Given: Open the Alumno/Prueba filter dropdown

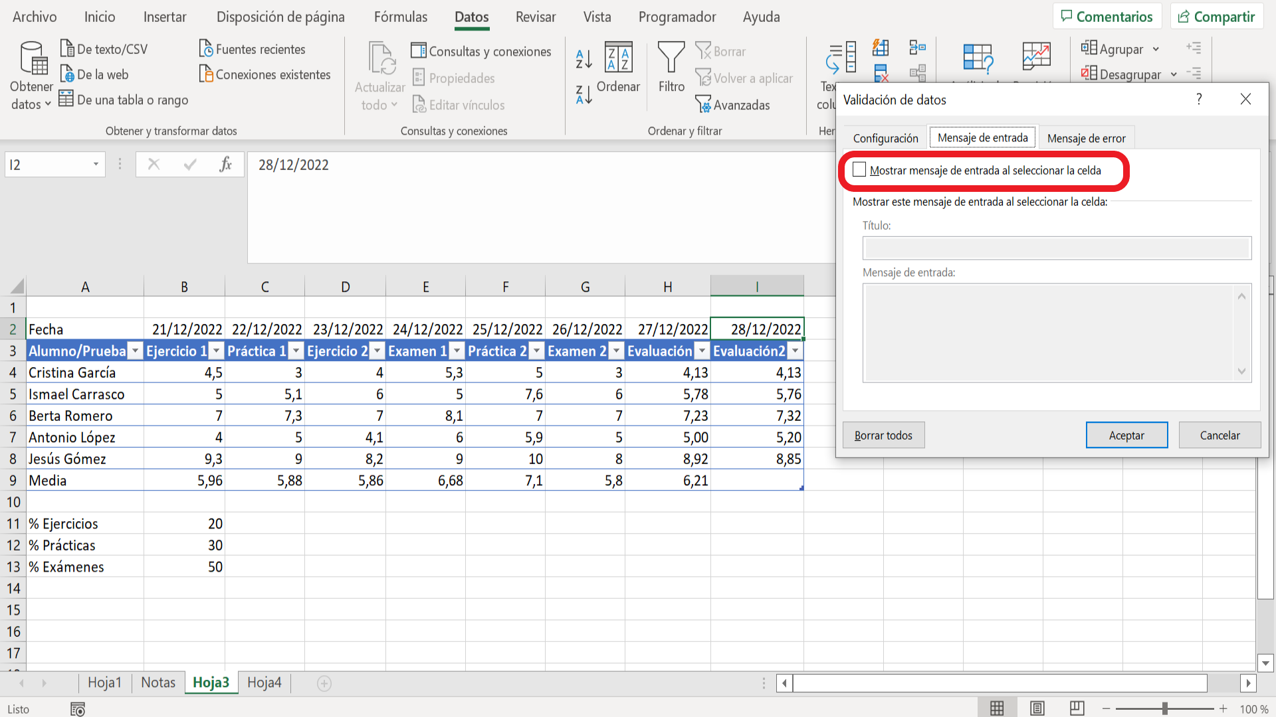Looking at the screenshot, I should 135,351.
